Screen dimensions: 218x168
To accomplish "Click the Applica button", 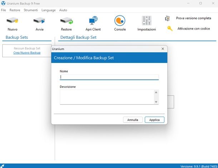I will coord(154,120).
